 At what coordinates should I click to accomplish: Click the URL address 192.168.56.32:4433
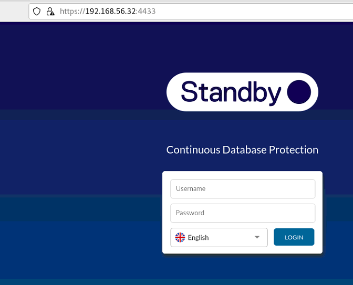(x=108, y=11)
